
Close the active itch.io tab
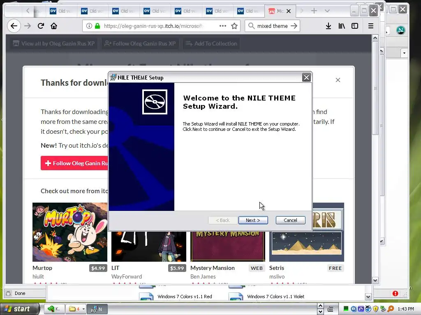pyautogui.click(x=289, y=11)
